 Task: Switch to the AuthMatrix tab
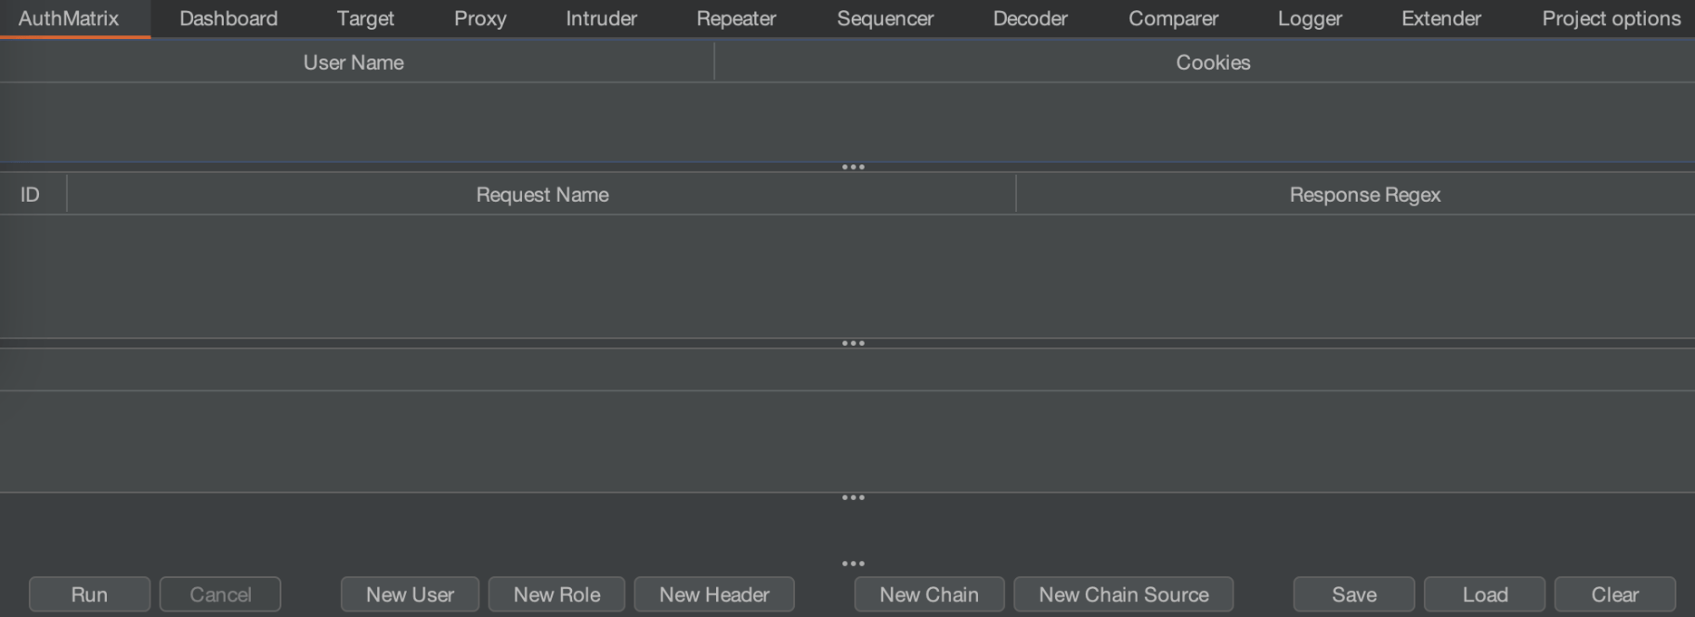click(x=69, y=18)
